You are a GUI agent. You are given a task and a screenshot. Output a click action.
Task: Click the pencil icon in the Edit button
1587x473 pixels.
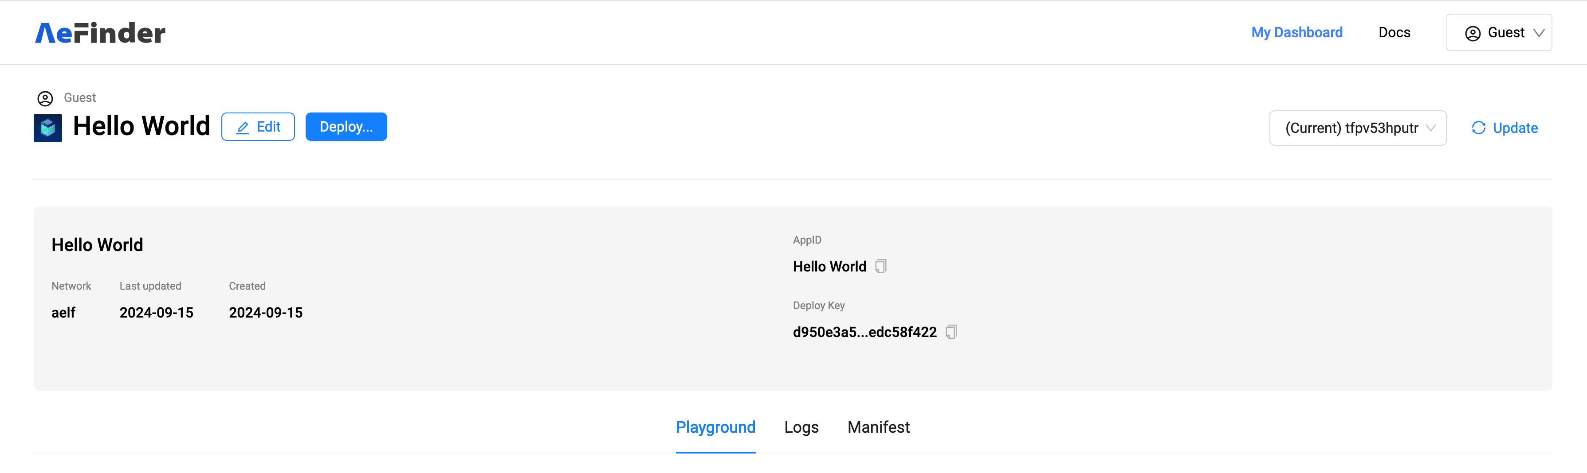click(243, 127)
